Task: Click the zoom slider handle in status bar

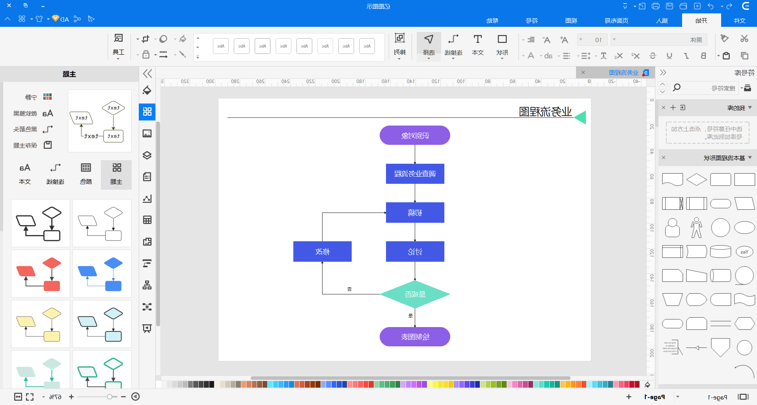Action: click(110, 397)
